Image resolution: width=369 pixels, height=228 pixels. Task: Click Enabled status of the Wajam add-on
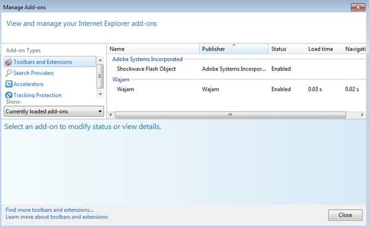point(281,89)
